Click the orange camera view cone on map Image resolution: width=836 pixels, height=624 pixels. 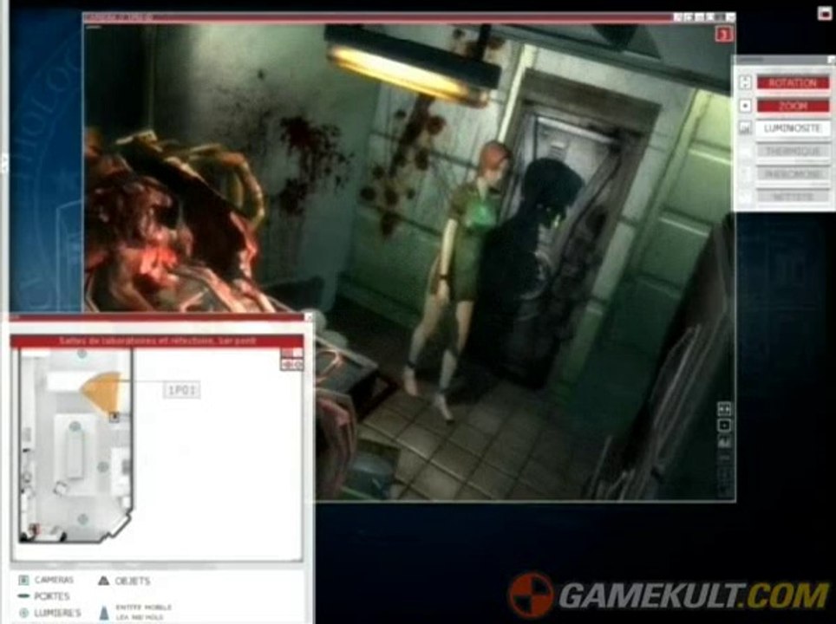(101, 393)
